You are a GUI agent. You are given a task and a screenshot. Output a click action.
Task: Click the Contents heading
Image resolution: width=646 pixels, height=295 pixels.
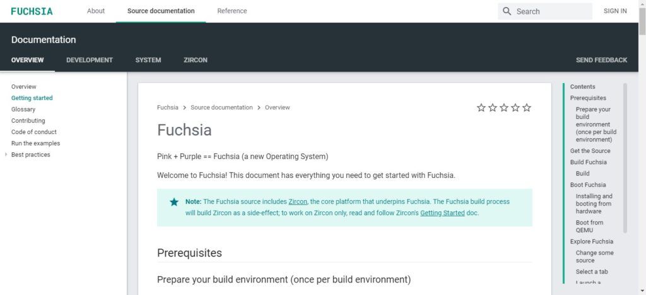(582, 87)
